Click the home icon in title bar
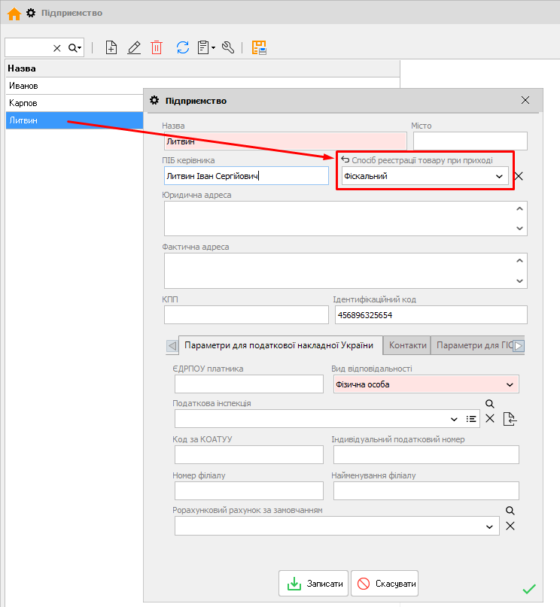This screenshot has width=560, height=607. click(x=14, y=13)
